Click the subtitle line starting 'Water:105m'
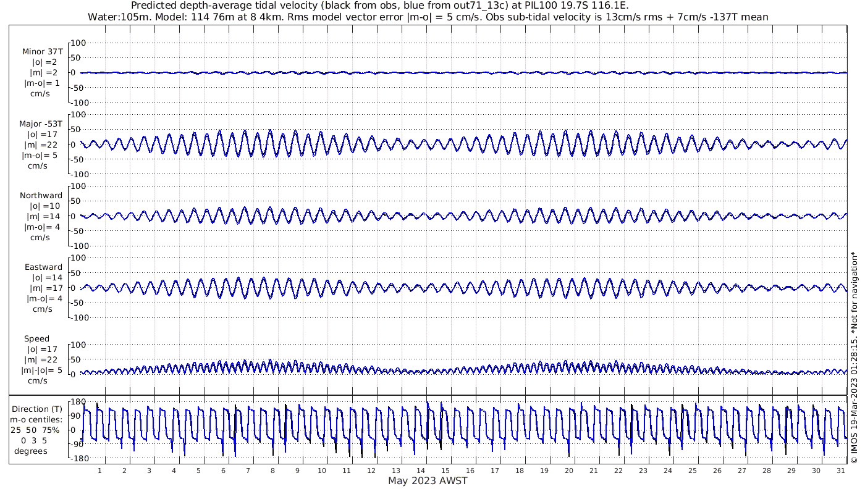Screen dimensions: 865x494 tap(427, 17)
